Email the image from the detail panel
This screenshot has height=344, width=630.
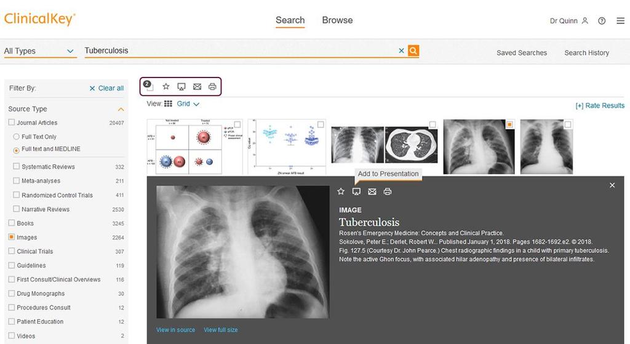pyautogui.click(x=372, y=191)
